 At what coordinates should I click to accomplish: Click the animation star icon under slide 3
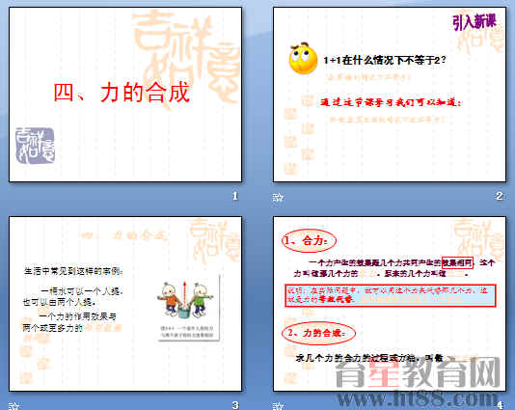coord(14,406)
